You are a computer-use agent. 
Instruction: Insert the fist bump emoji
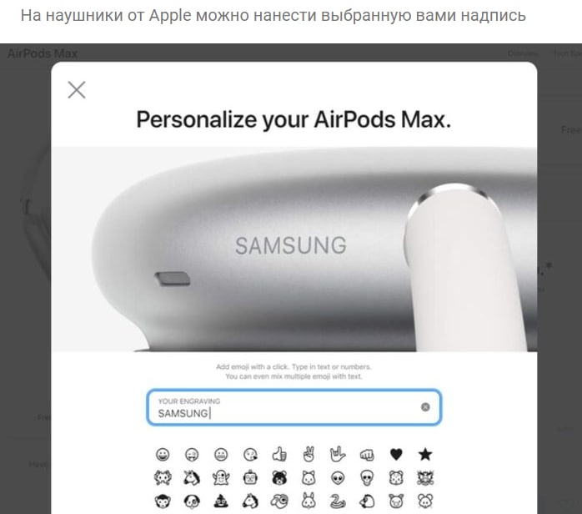pos(367,454)
